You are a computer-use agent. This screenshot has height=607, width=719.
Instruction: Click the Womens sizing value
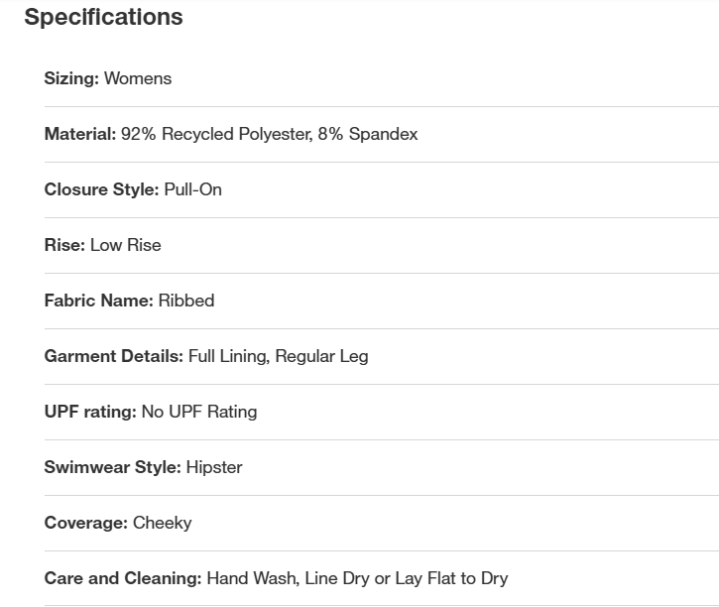click(x=138, y=78)
